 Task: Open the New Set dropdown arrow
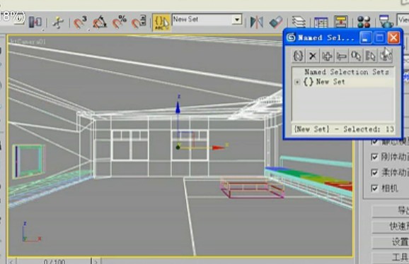pos(237,20)
